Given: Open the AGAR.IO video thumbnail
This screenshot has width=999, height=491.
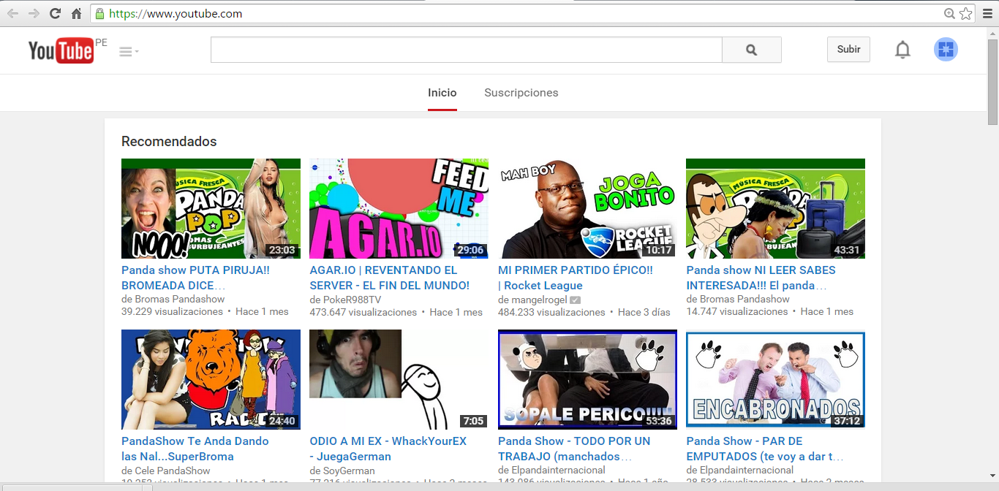Looking at the screenshot, I should [399, 209].
